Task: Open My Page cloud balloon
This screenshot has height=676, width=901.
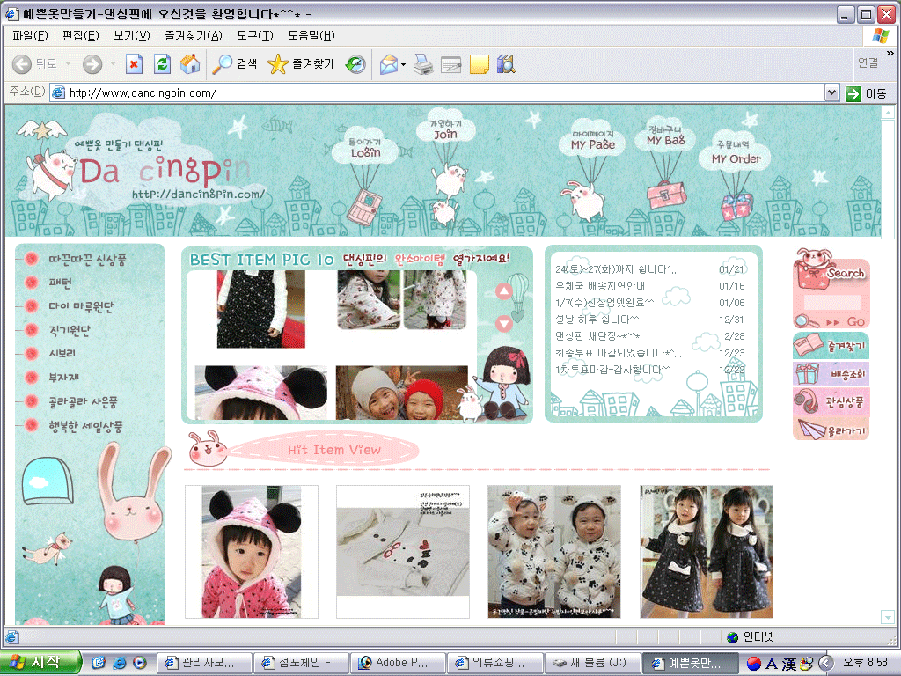Action: (592, 140)
